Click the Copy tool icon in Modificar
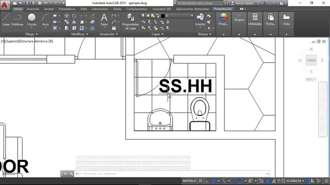 (67, 22)
